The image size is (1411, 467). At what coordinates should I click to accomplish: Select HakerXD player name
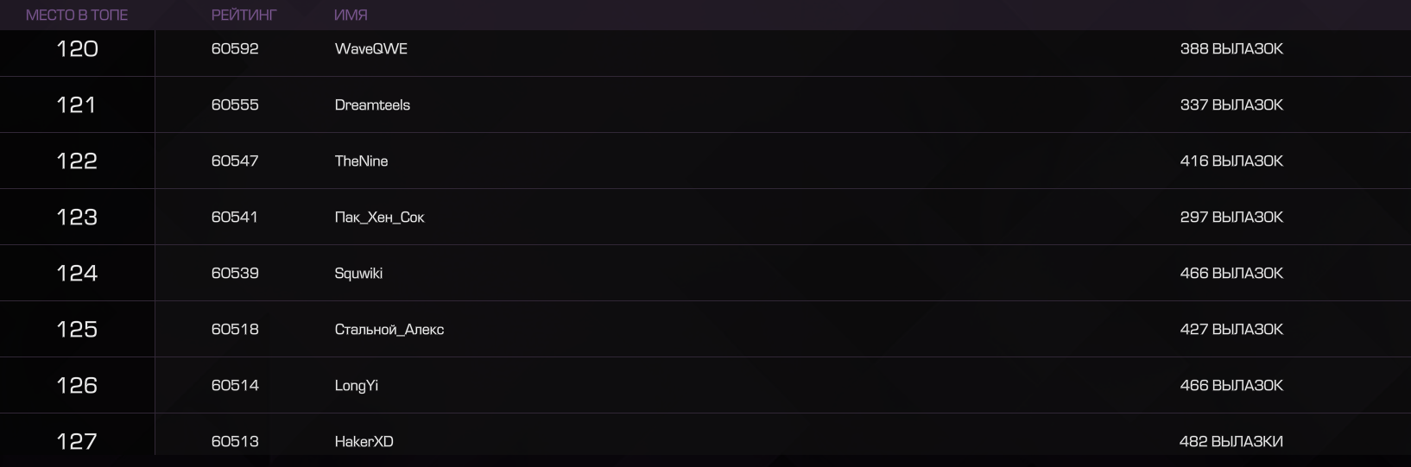pyautogui.click(x=364, y=442)
